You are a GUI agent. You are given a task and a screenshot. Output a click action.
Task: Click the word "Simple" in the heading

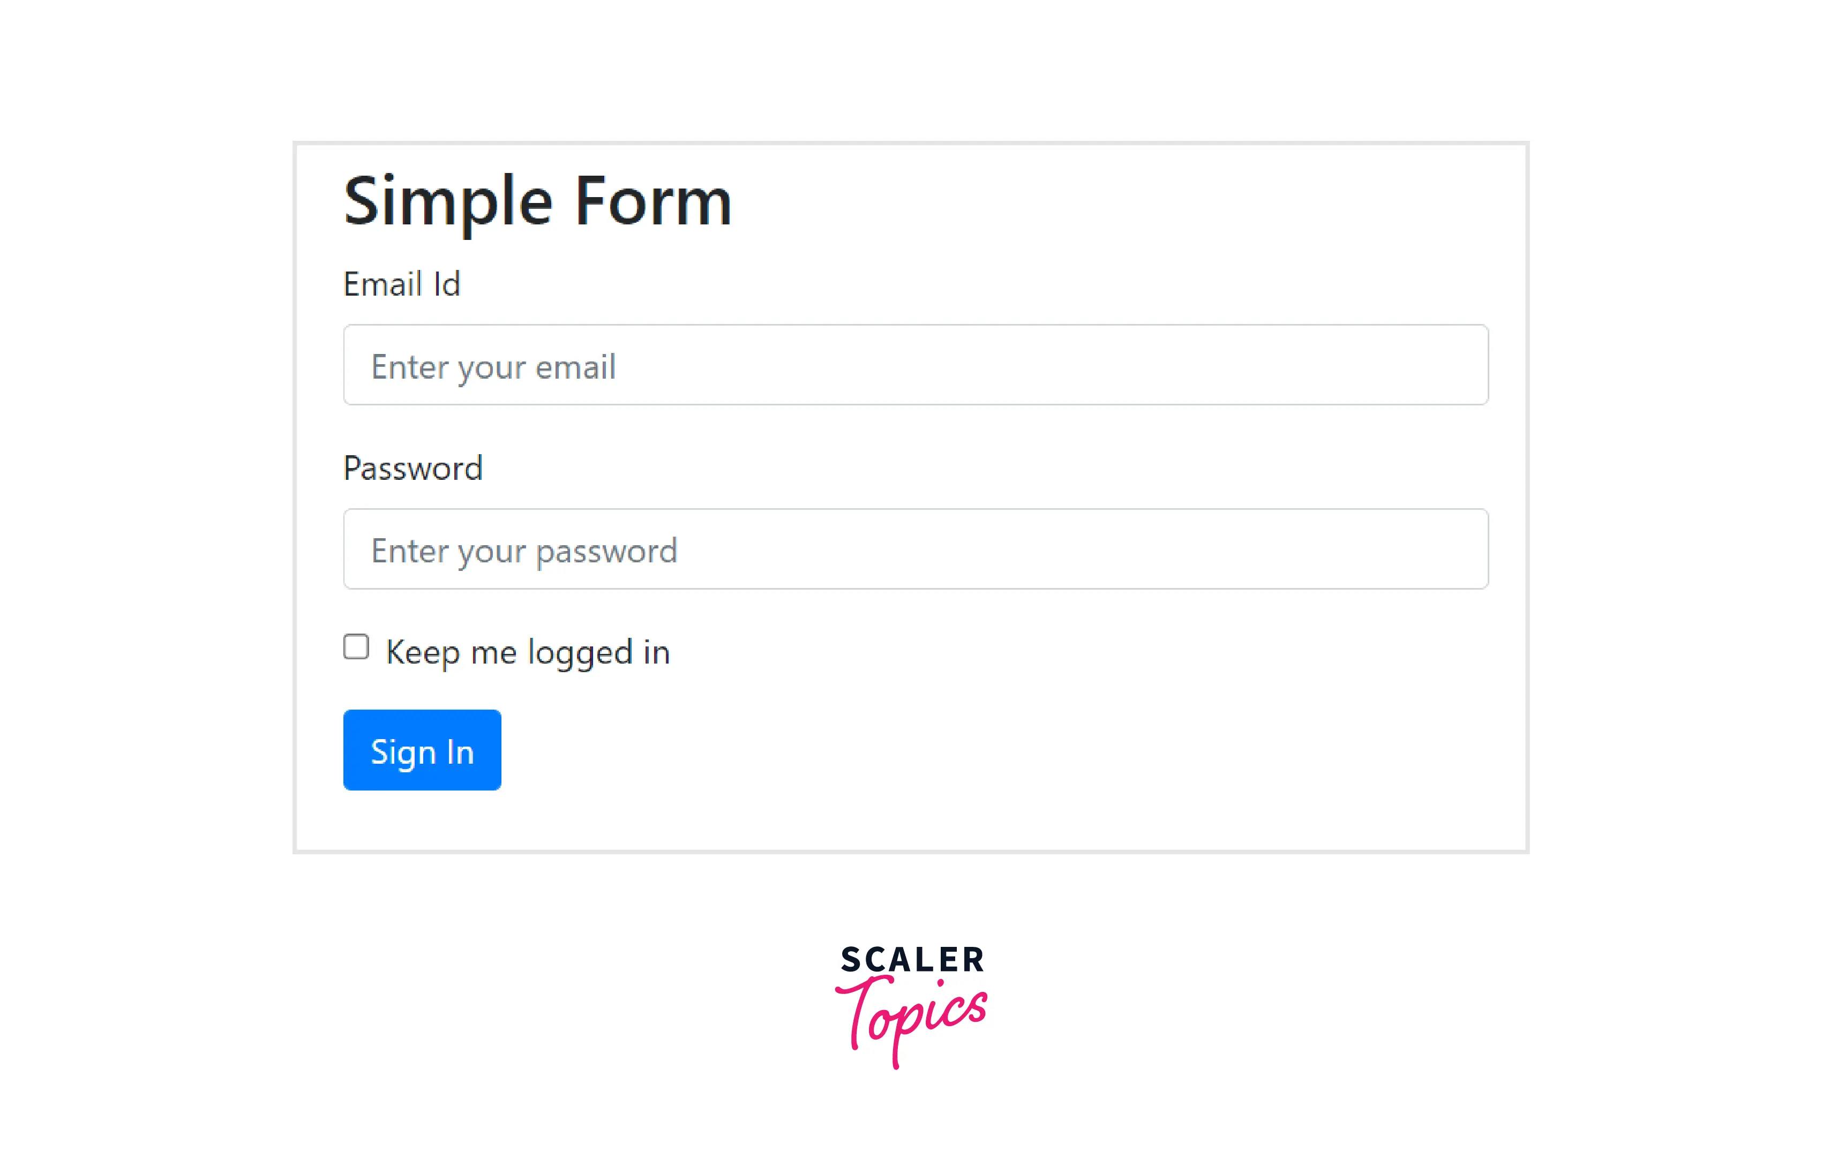[448, 201]
